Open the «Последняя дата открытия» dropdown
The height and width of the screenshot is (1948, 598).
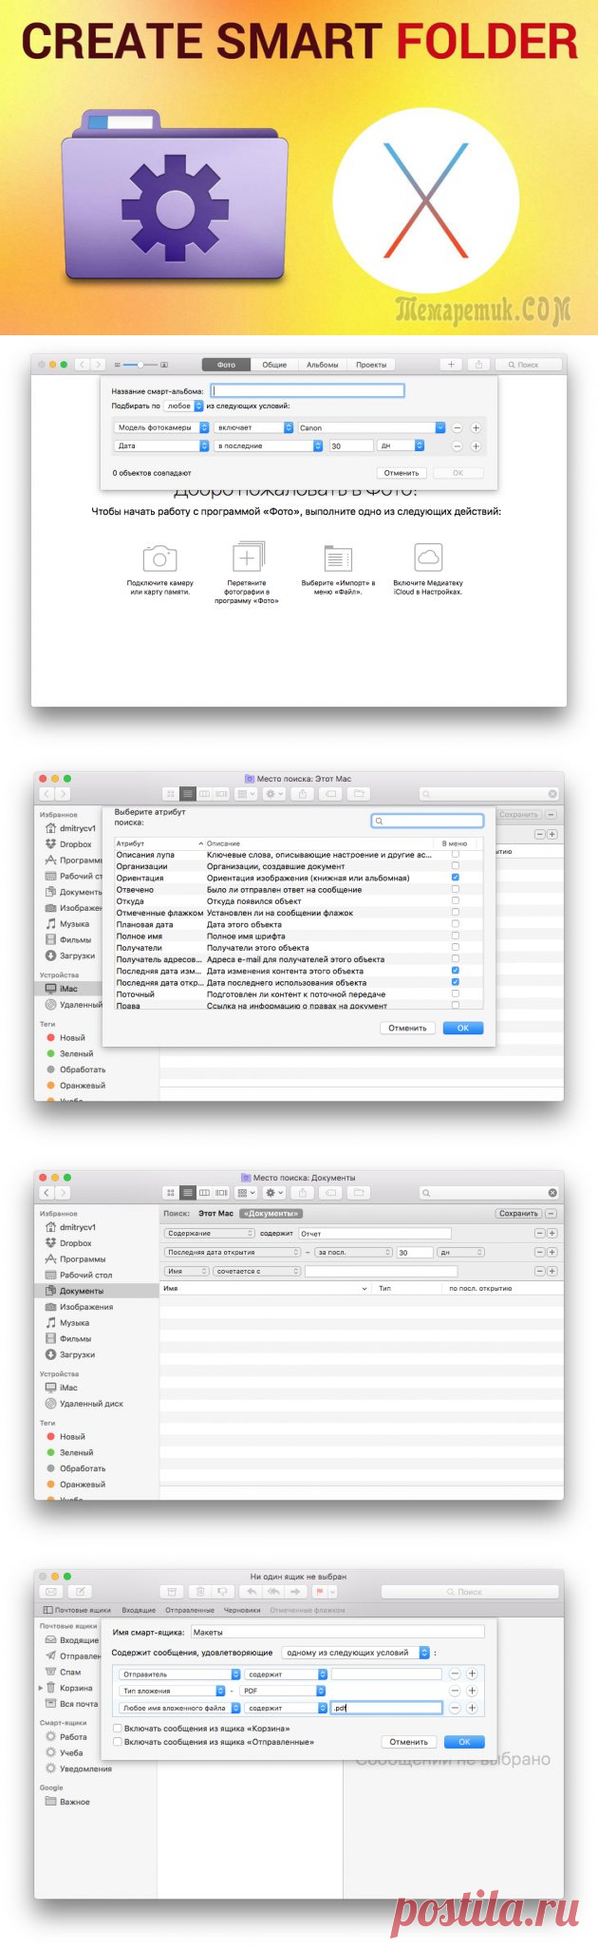(x=233, y=1253)
